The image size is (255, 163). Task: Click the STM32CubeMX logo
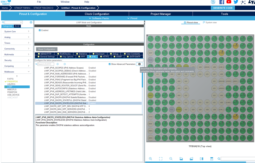[x=6, y=3]
